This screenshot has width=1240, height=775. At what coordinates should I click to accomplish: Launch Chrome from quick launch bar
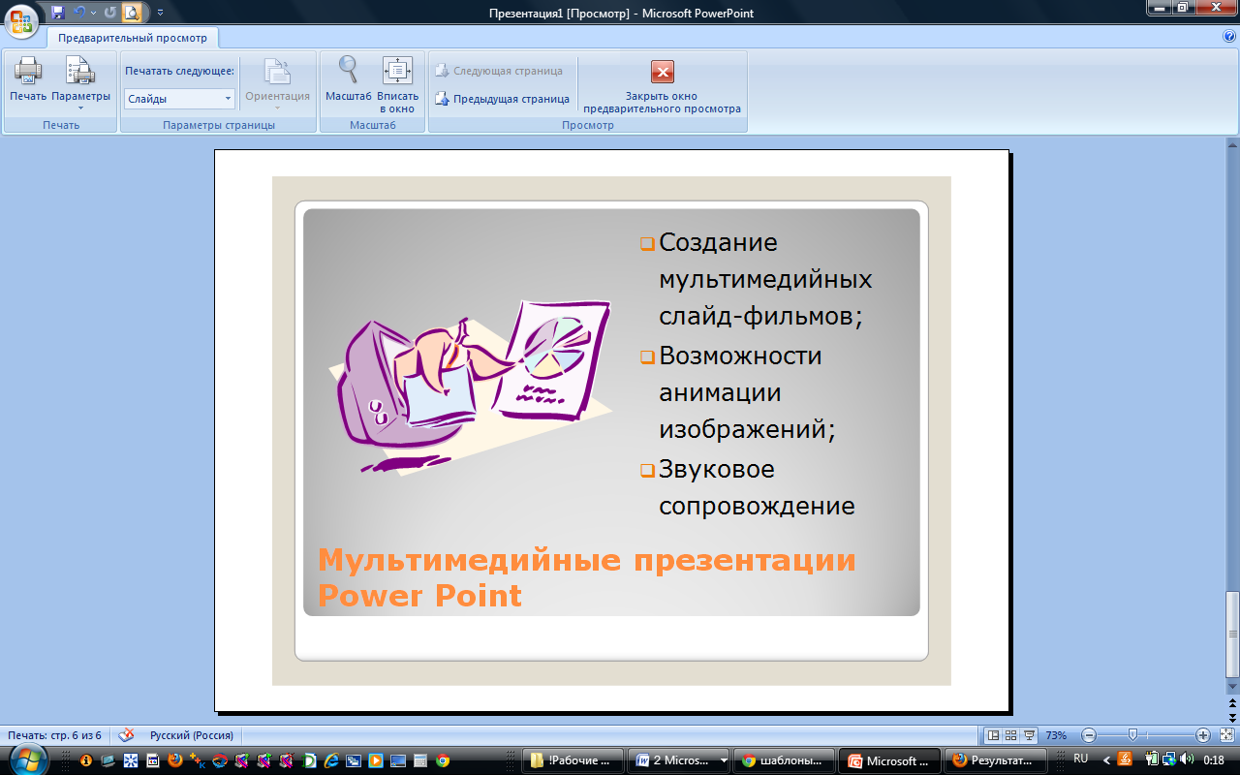click(x=443, y=760)
